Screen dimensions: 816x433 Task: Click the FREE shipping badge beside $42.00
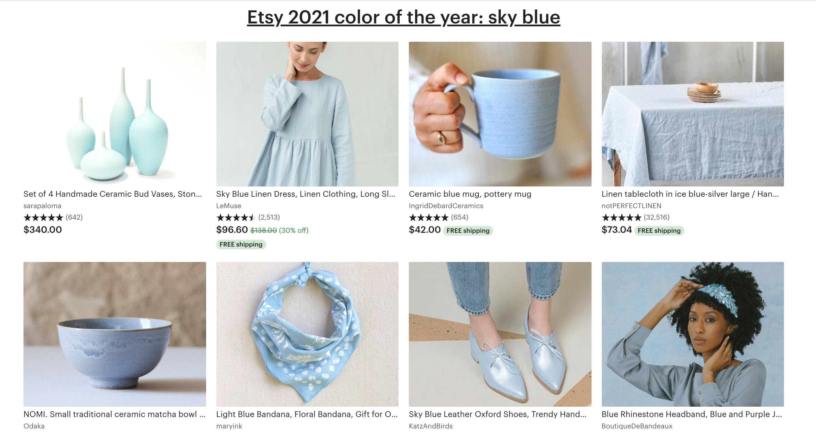click(x=468, y=231)
